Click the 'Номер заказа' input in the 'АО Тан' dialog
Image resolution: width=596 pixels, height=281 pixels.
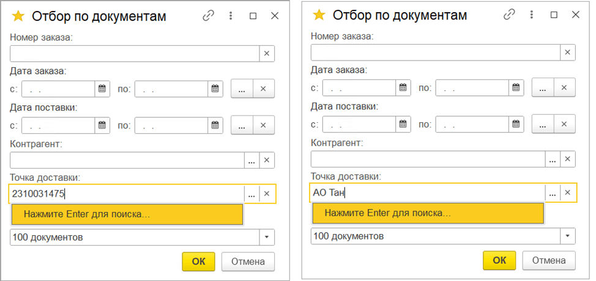pos(435,52)
